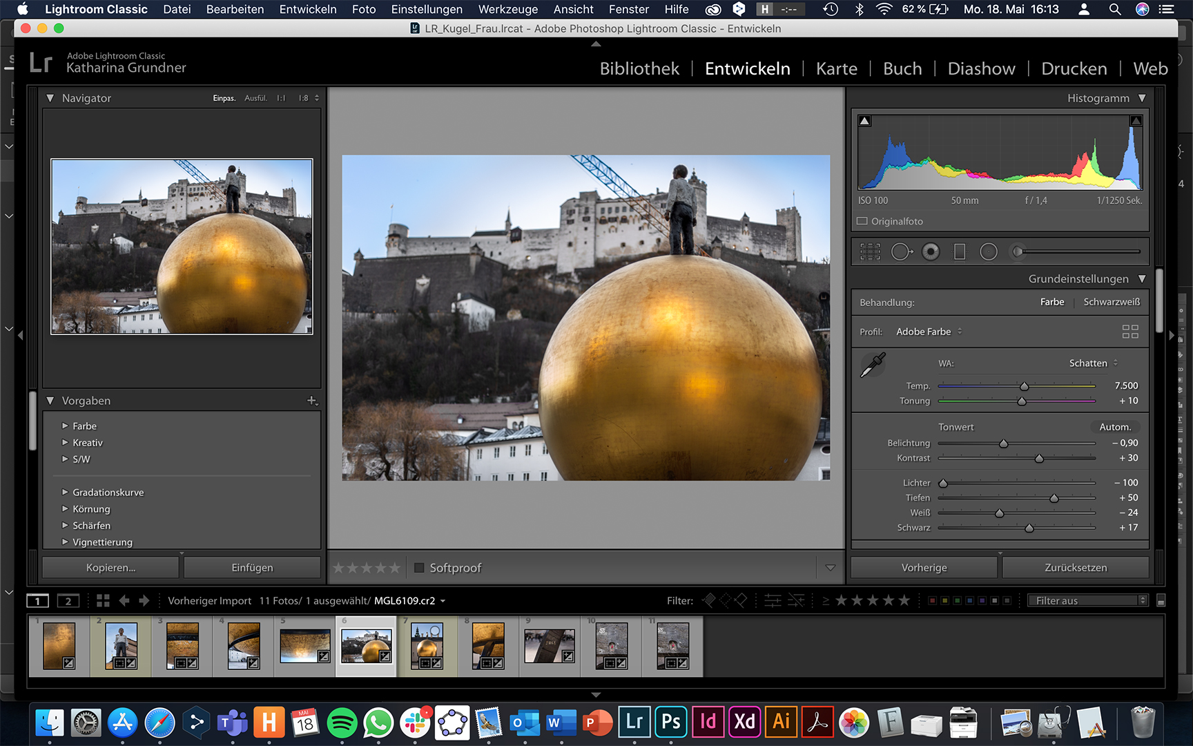This screenshot has height=746, width=1193.
Task: Enable the Softproof checkbox
Action: pos(419,568)
